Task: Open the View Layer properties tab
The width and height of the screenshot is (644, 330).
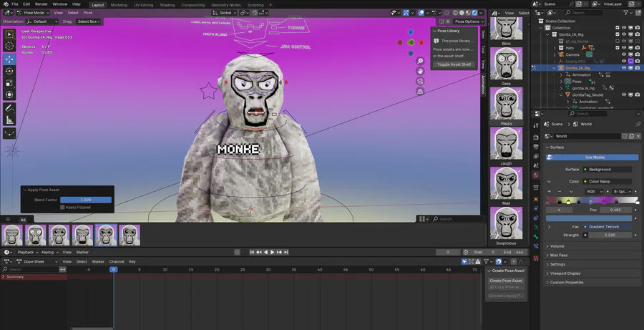Action: (x=535, y=156)
